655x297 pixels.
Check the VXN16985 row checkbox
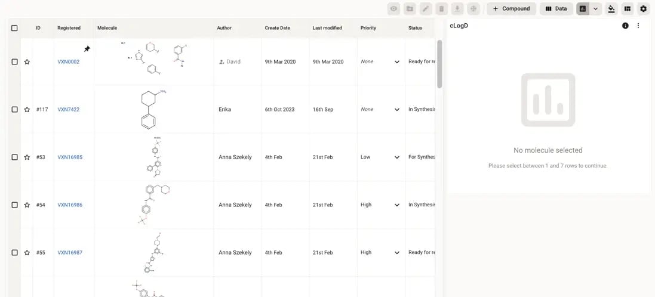point(15,157)
